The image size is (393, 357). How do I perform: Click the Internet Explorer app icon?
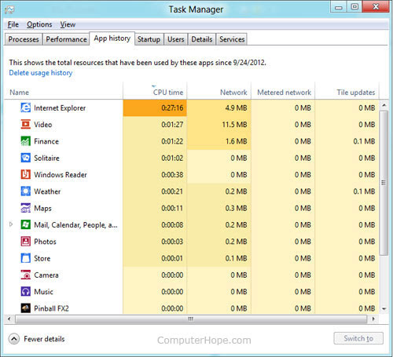pos(26,107)
